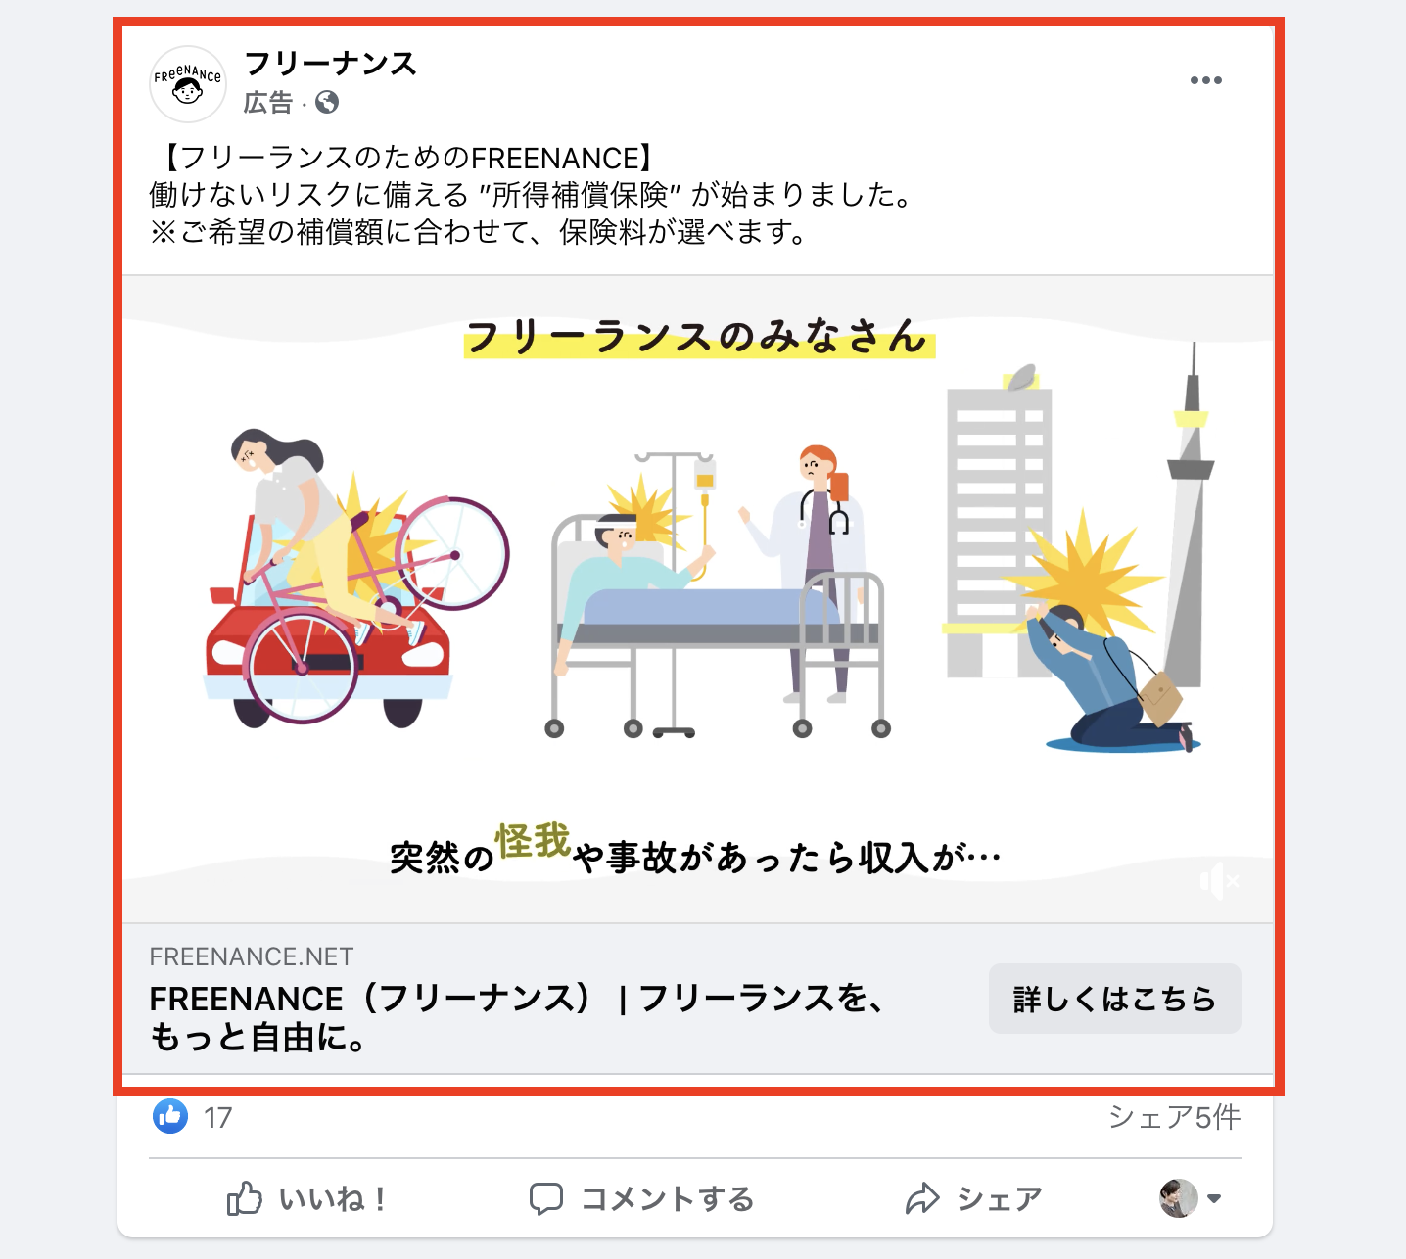Open the フリーナンス page name link
Screen dimensions: 1406x1259
click(331, 64)
